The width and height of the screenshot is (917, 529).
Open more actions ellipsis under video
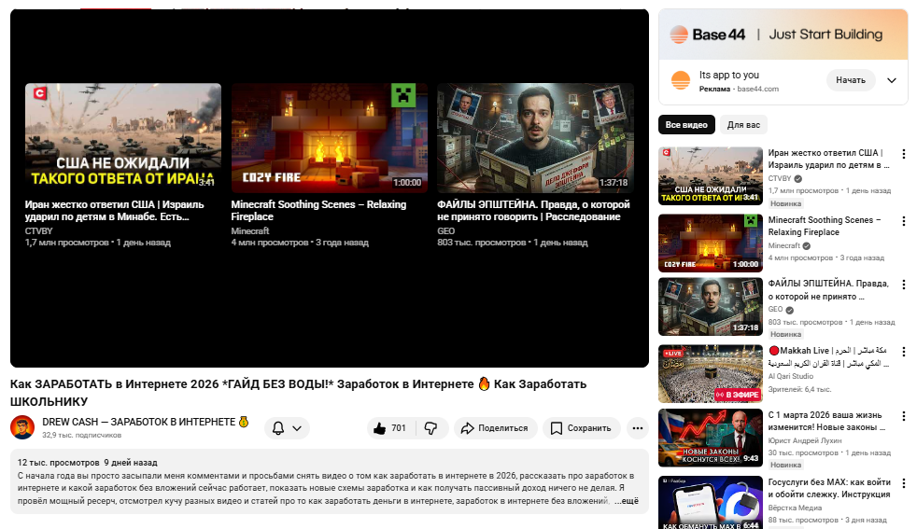point(638,428)
